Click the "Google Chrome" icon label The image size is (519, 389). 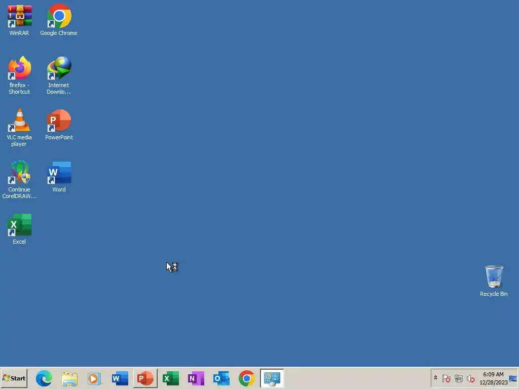[x=59, y=33]
